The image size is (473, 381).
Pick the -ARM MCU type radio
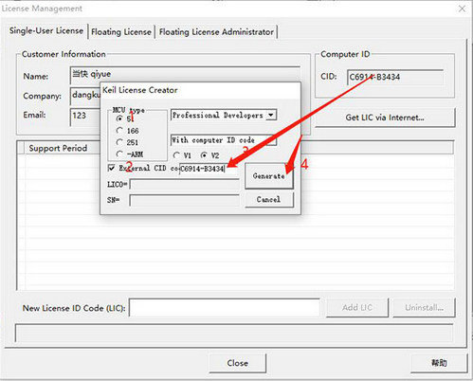click(119, 154)
